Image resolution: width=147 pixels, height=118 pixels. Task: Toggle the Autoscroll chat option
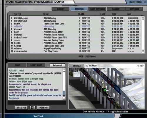[x=57, y=65]
